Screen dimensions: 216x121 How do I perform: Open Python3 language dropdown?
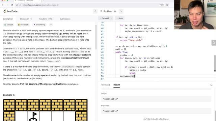[106, 18]
